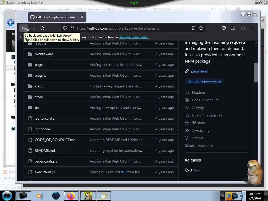Click the tests folder icon
Screen dimensions: 268x201
coord(30,108)
